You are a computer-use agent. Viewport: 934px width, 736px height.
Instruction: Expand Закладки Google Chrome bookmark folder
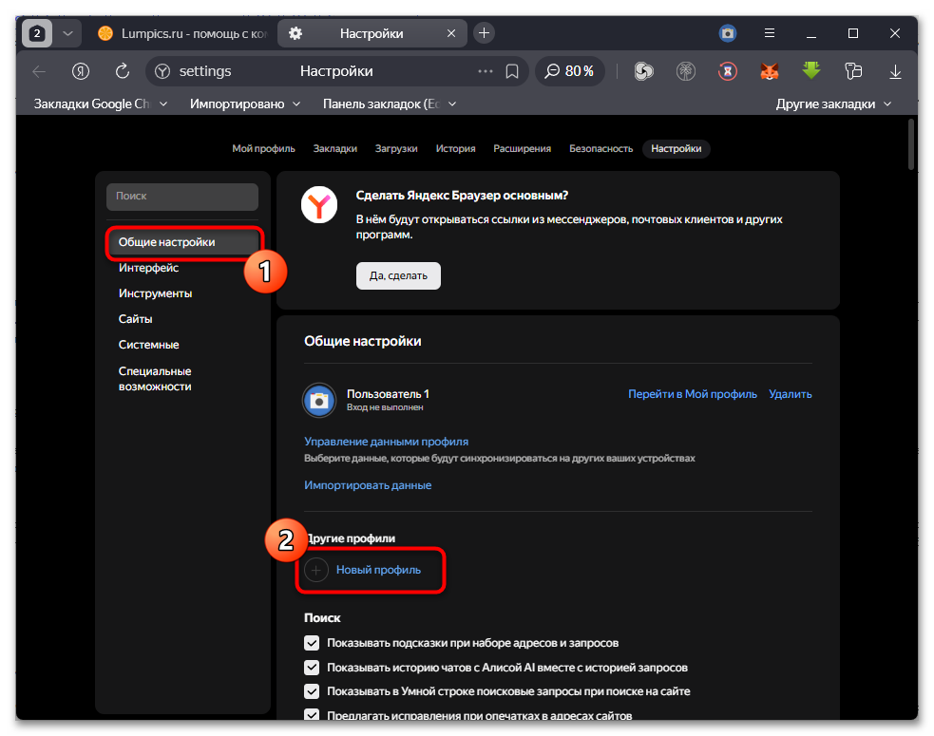tap(100, 104)
